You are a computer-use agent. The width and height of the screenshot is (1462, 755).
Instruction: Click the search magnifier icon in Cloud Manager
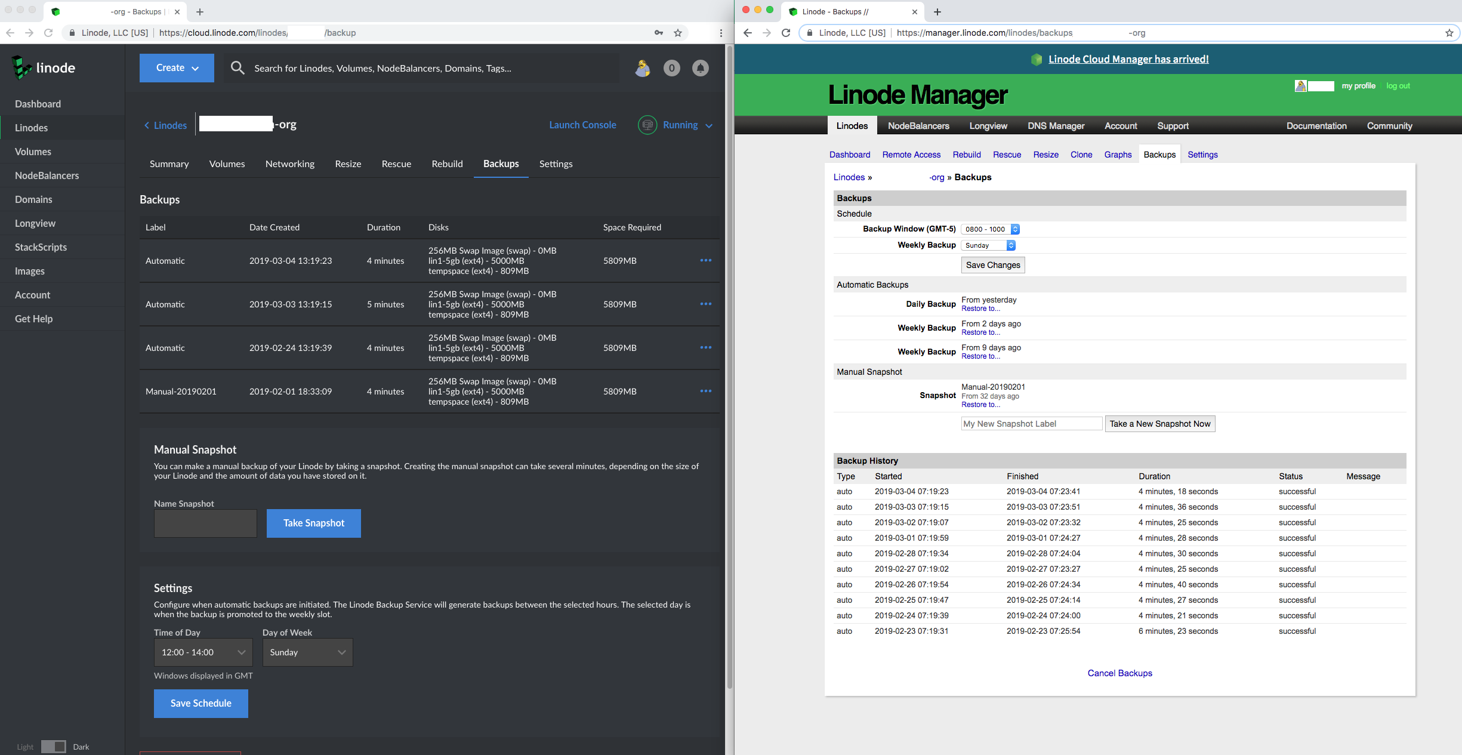(238, 68)
